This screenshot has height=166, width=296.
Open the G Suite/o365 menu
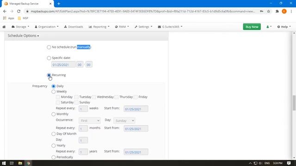coord(170,27)
